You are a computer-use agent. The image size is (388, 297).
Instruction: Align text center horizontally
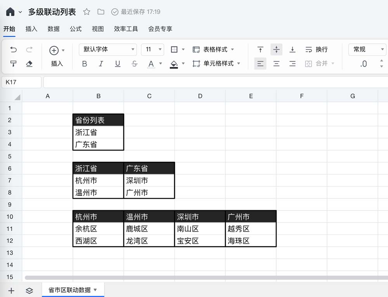276,64
